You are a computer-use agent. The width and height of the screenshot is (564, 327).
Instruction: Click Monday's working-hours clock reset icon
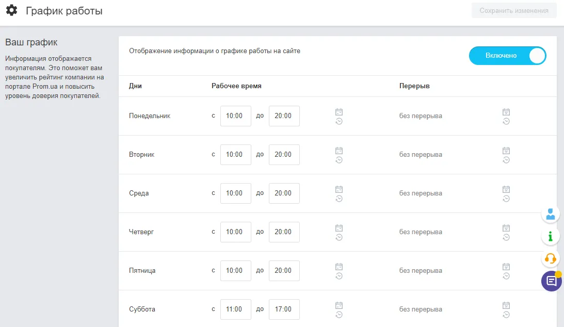coord(339,121)
